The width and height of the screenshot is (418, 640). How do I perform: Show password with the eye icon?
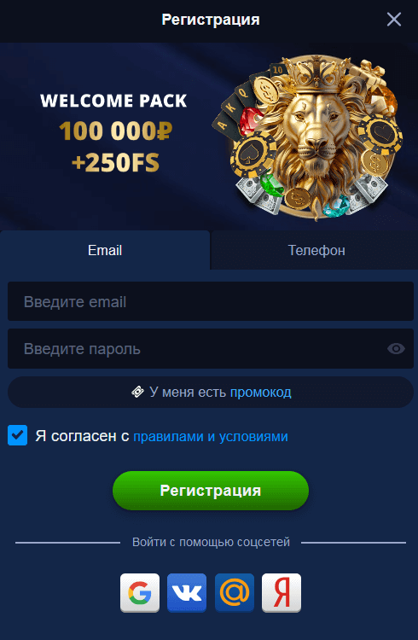click(396, 348)
